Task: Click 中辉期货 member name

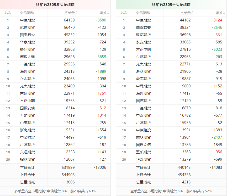Action: click(143, 86)
